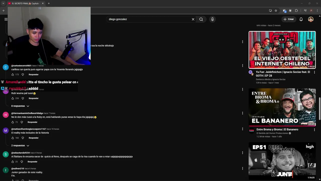Click the H avatar of HermanisaminOrellanaHidalgo
Image resolution: width=321 pixels, height=181 pixels.
pyautogui.click(x=6, y=115)
